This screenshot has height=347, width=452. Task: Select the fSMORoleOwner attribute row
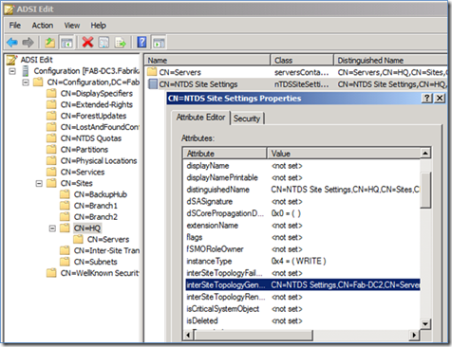tap(302, 249)
